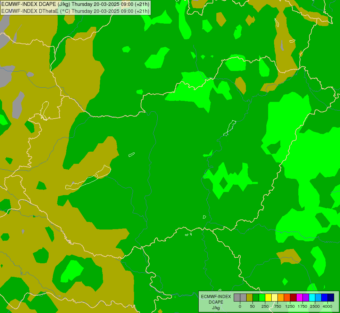Pick the dark green legend swatch

pyautogui.click(x=256, y=297)
